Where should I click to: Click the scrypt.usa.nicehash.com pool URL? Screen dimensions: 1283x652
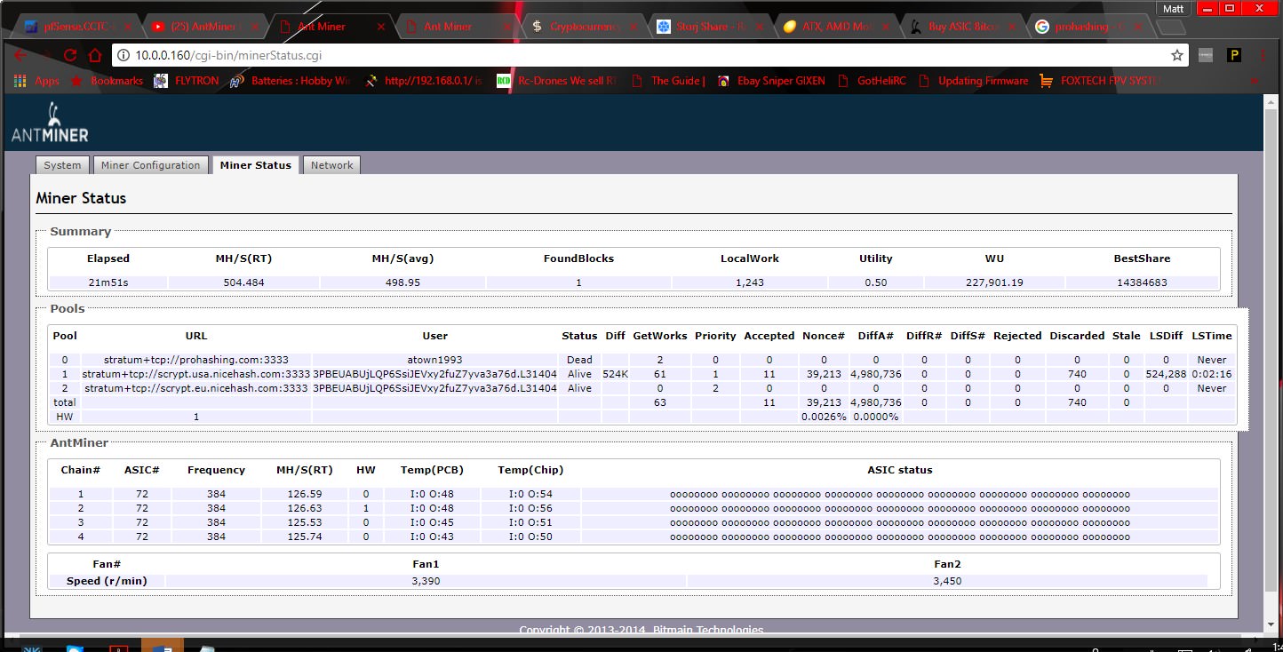(x=195, y=374)
